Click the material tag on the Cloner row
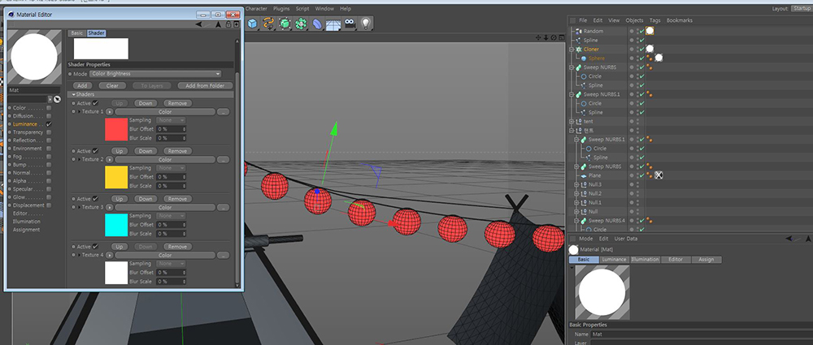Viewport: 813px width, 345px height. pos(650,50)
